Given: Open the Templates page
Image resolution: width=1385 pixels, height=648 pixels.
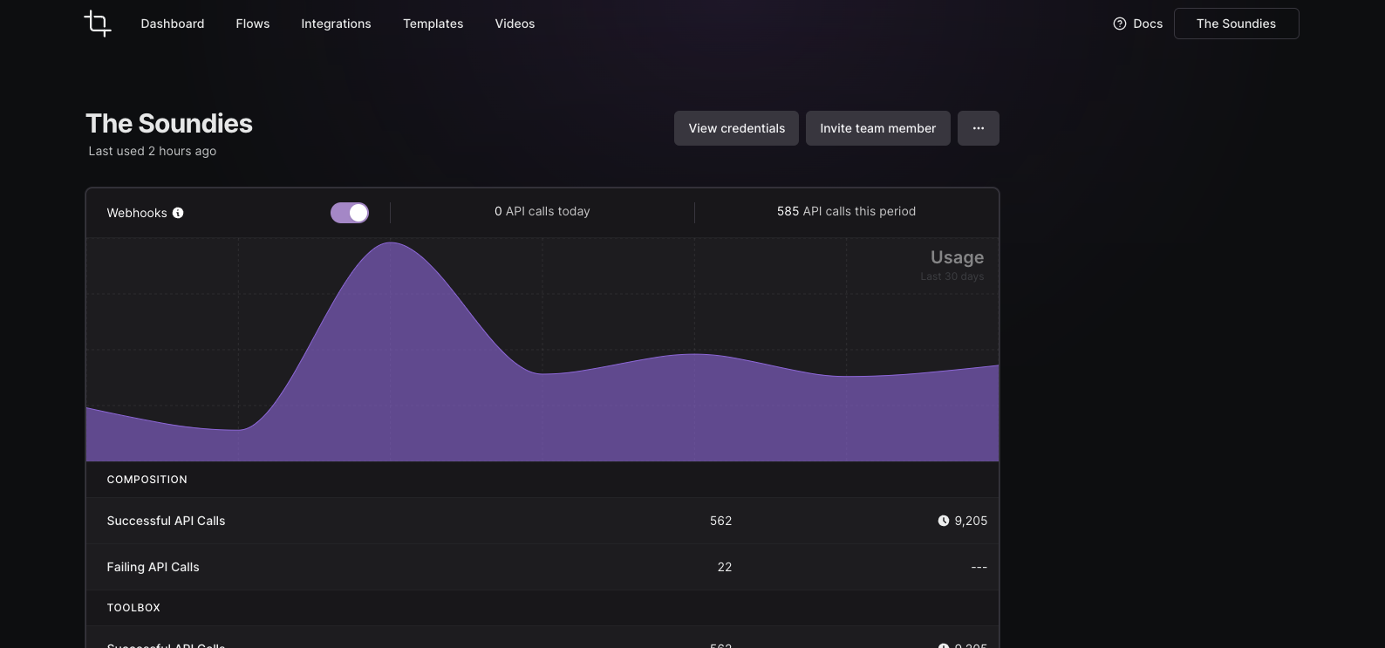Looking at the screenshot, I should (x=433, y=24).
